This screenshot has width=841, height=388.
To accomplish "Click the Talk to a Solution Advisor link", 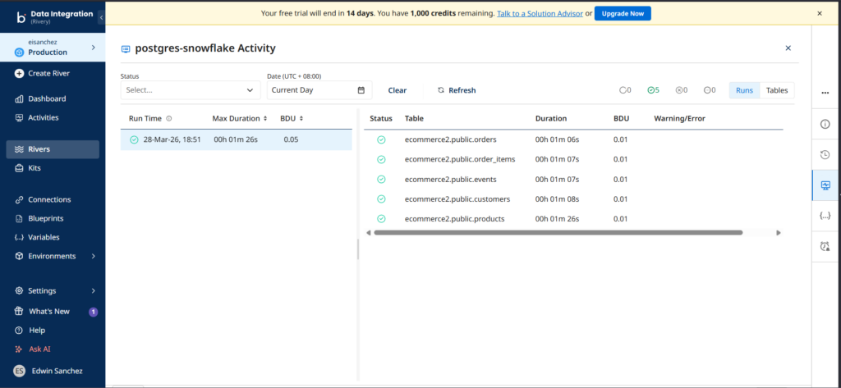I will click(540, 13).
